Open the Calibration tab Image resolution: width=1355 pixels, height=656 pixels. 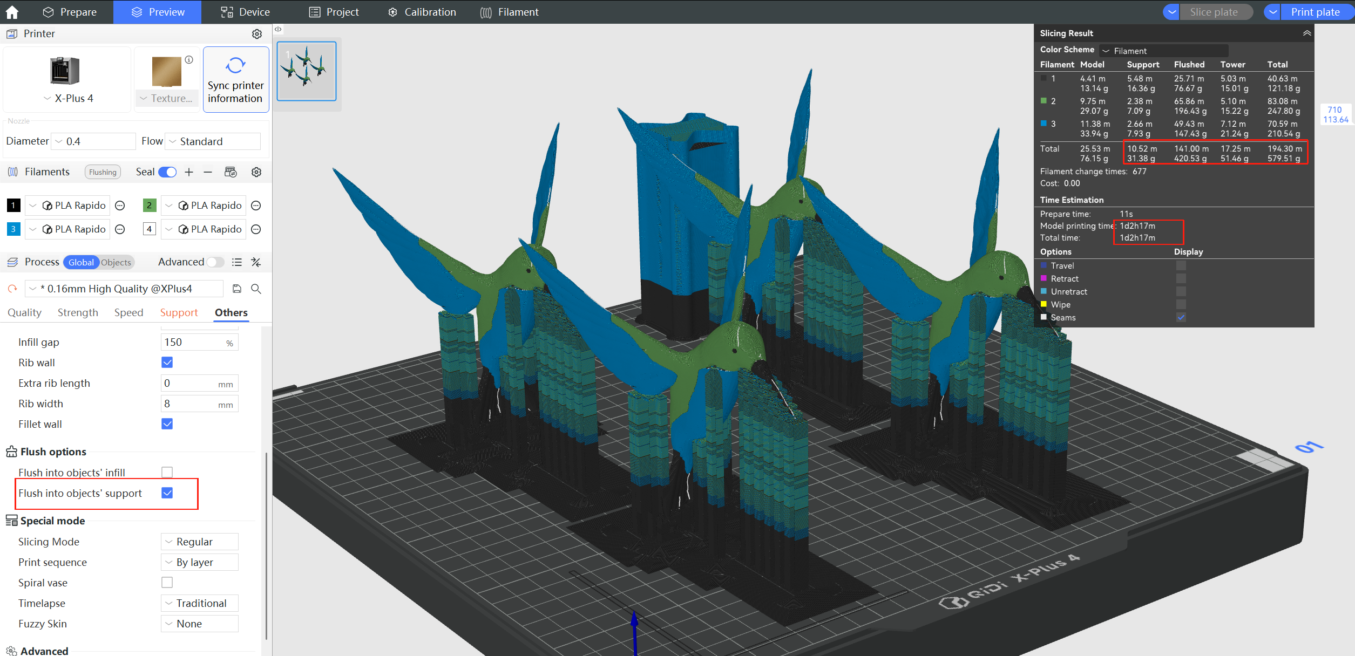(422, 12)
